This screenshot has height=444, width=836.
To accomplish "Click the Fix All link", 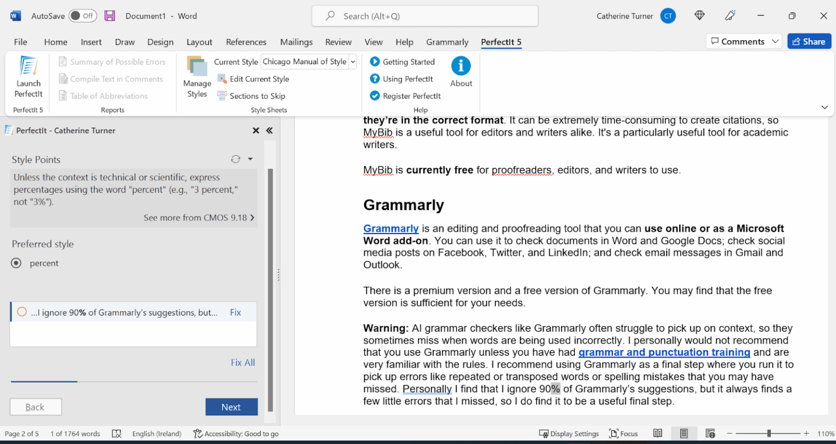I will click(243, 362).
